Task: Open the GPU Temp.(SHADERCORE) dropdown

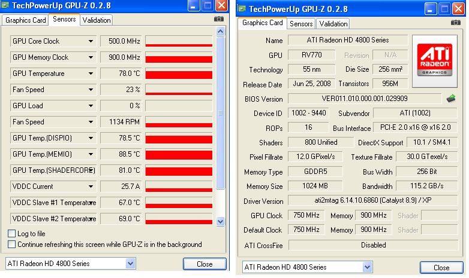Action: point(91,170)
